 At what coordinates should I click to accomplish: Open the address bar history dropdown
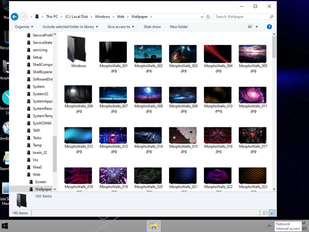tap(202, 17)
